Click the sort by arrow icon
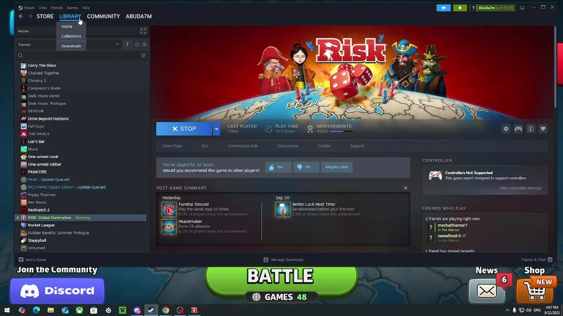The width and height of the screenshot is (563, 316). [x=128, y=44]
